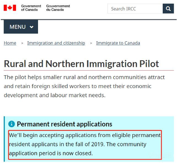This screenshot has height=163, width=177.
Task: Click the Government of Canada wordmark
Action: pos(31,8)
